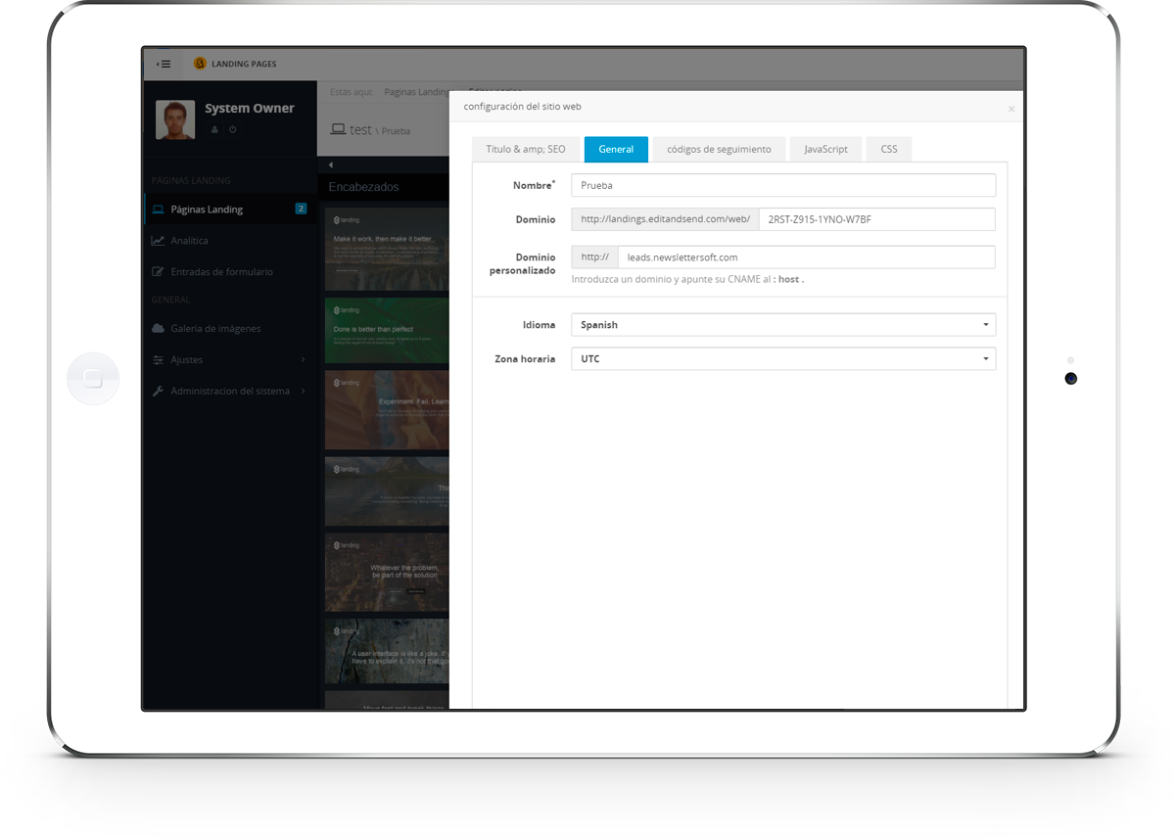Open the Idioma dropdown set to Spanish
This screenshot has height=839, width=1175.
coord(783,325)
